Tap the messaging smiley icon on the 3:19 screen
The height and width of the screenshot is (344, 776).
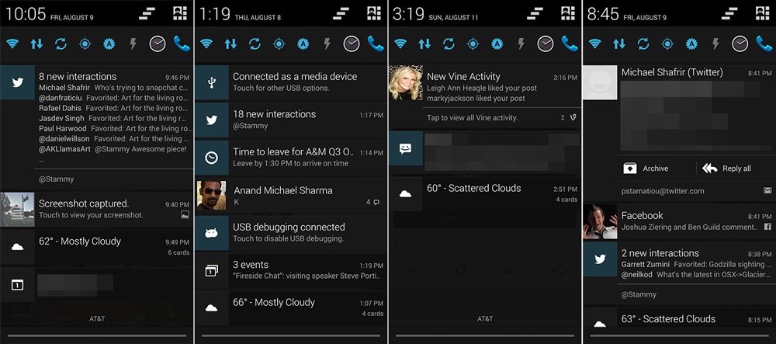pos(405,148)
